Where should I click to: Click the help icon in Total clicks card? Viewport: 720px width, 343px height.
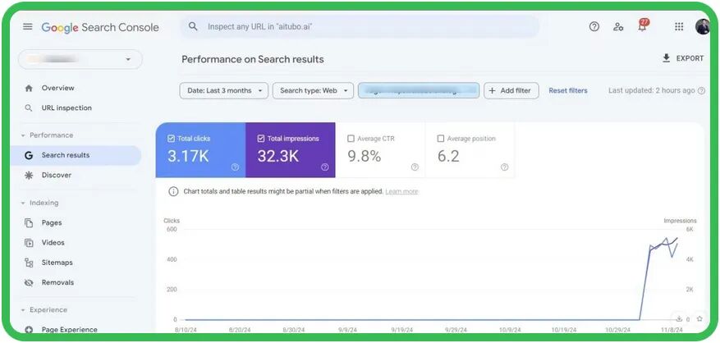[235, 167]
